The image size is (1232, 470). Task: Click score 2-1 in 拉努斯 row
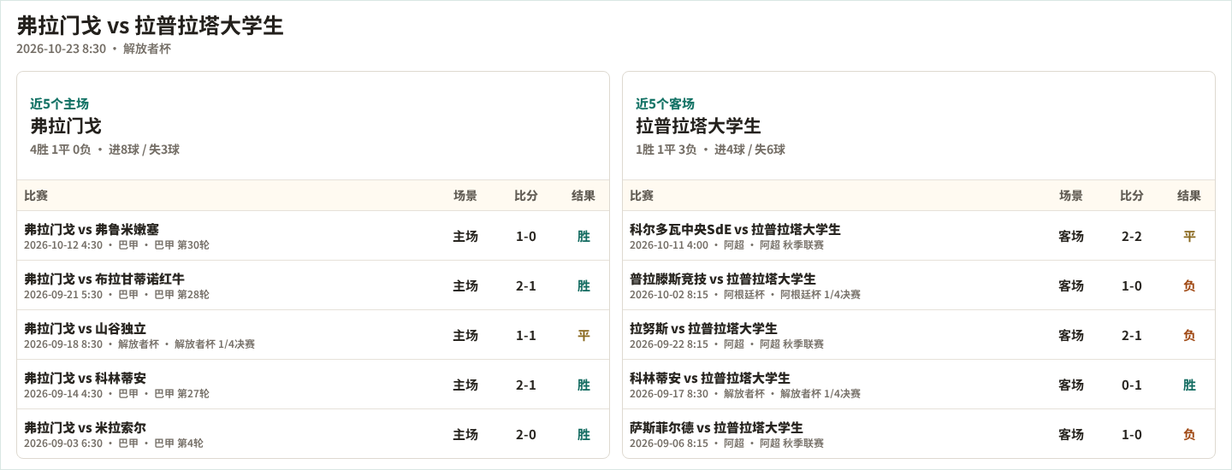(1132, 336)
